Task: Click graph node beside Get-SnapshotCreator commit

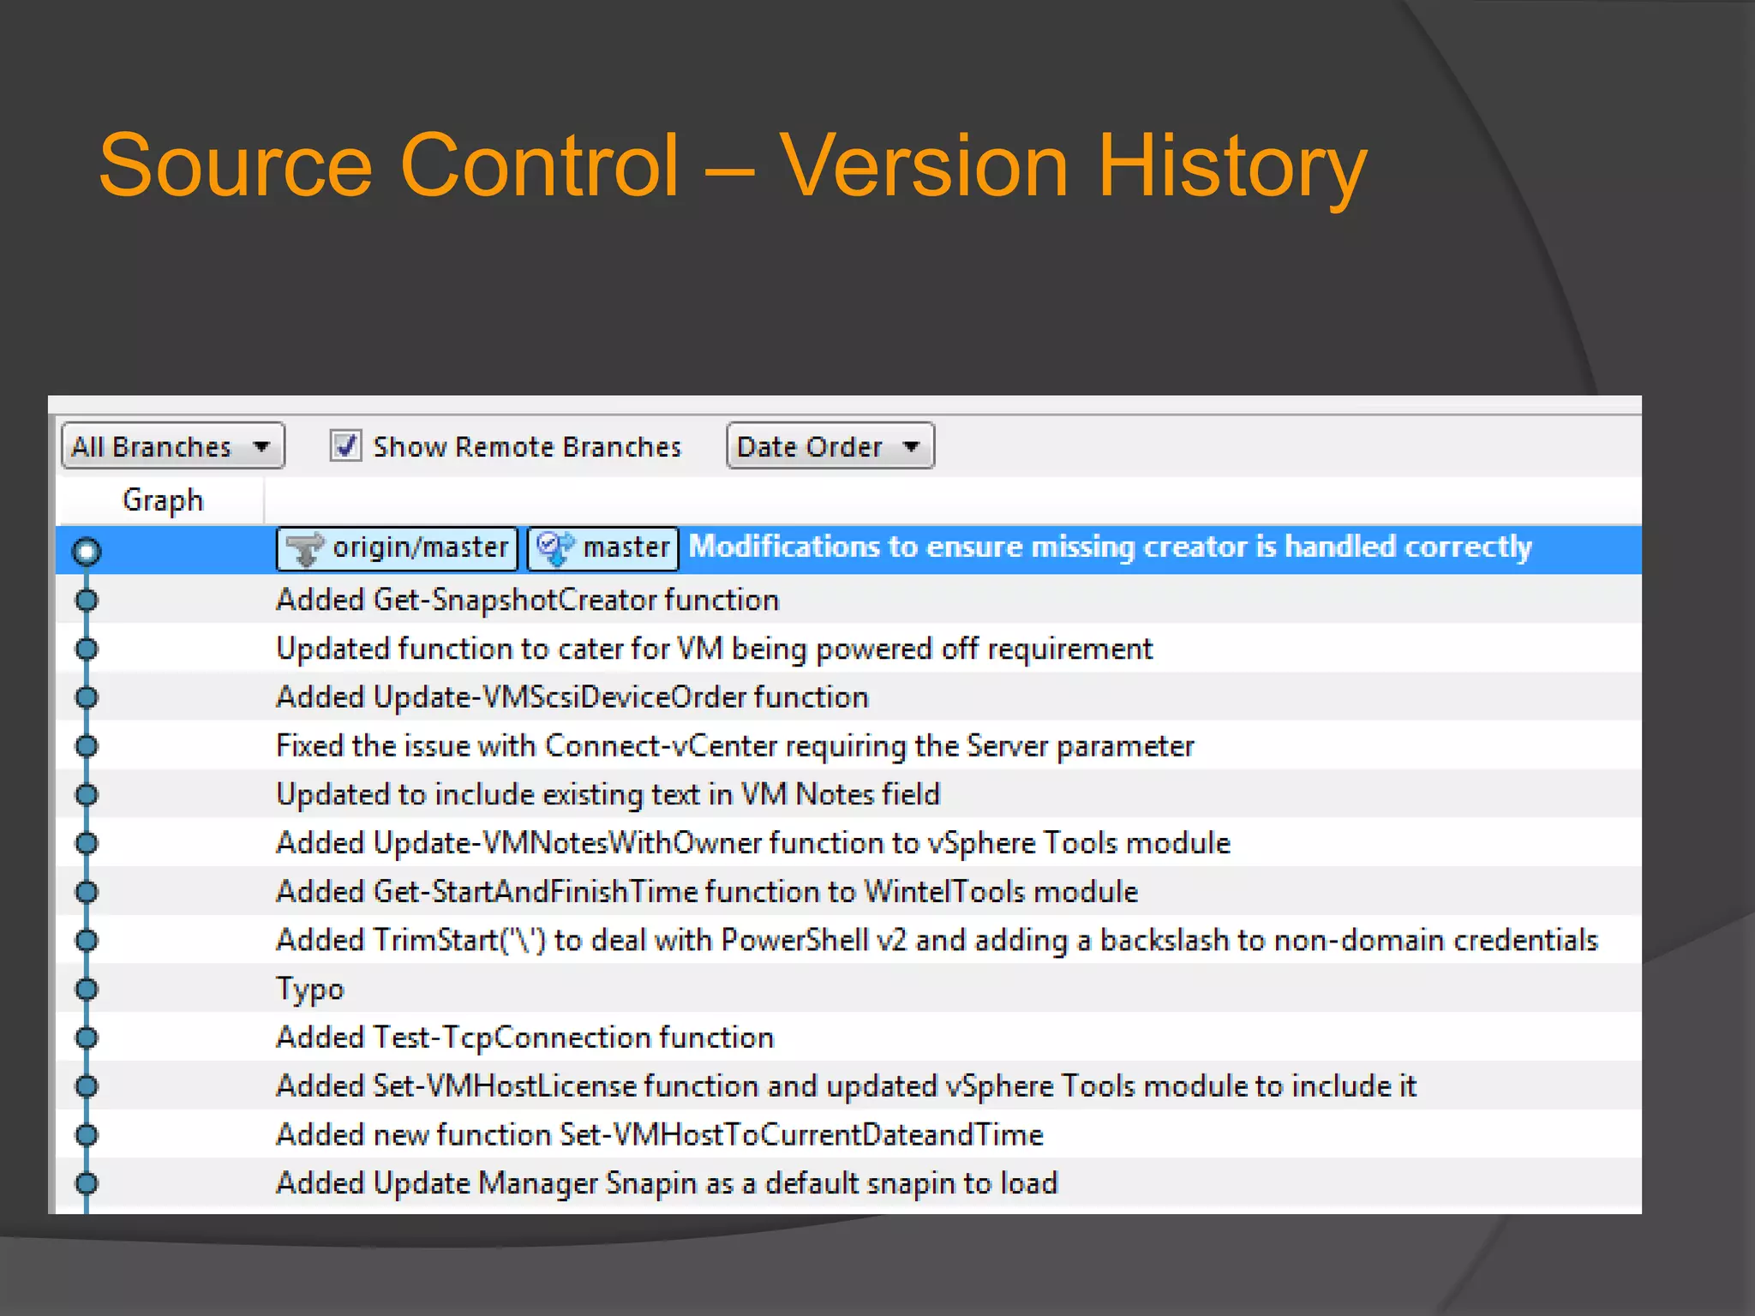Action: [x=87, y=600]
